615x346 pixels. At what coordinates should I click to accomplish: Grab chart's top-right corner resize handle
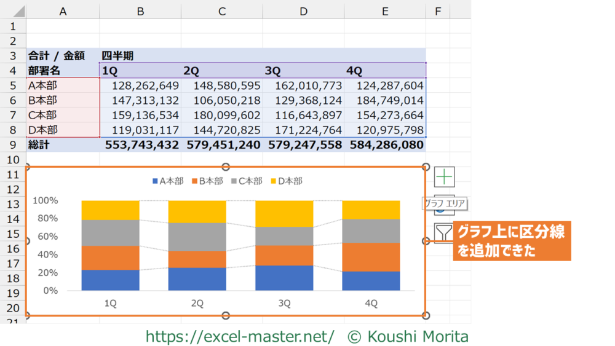[x=426, y=167]
